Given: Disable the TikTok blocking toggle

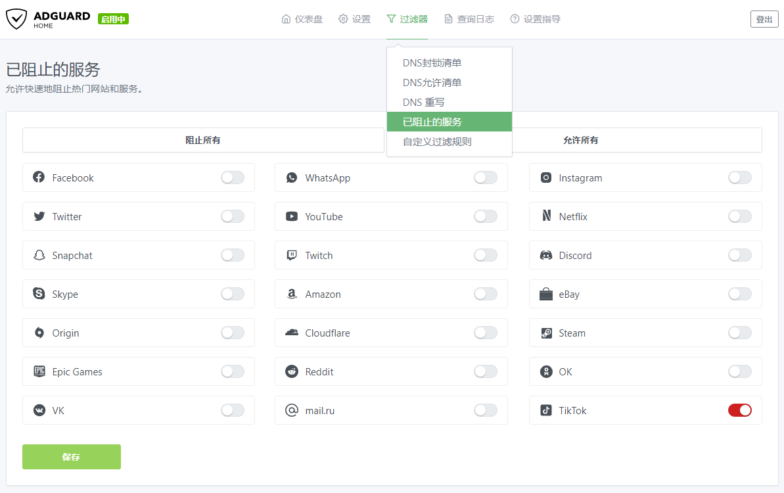Looking at the screenshot, I should (x=739, y=410).
